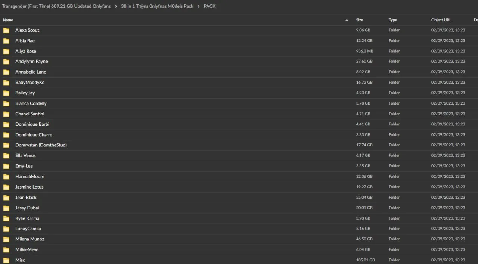Select the Bailey Jay folder name
This screenshot has width=478, height=264.
pos(25,93)
